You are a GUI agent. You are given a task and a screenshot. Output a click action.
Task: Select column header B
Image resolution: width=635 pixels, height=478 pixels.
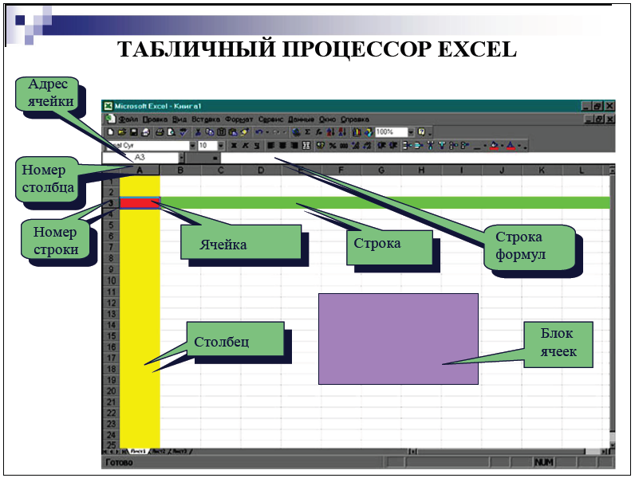pyautogui.click(x=180, y=170)
